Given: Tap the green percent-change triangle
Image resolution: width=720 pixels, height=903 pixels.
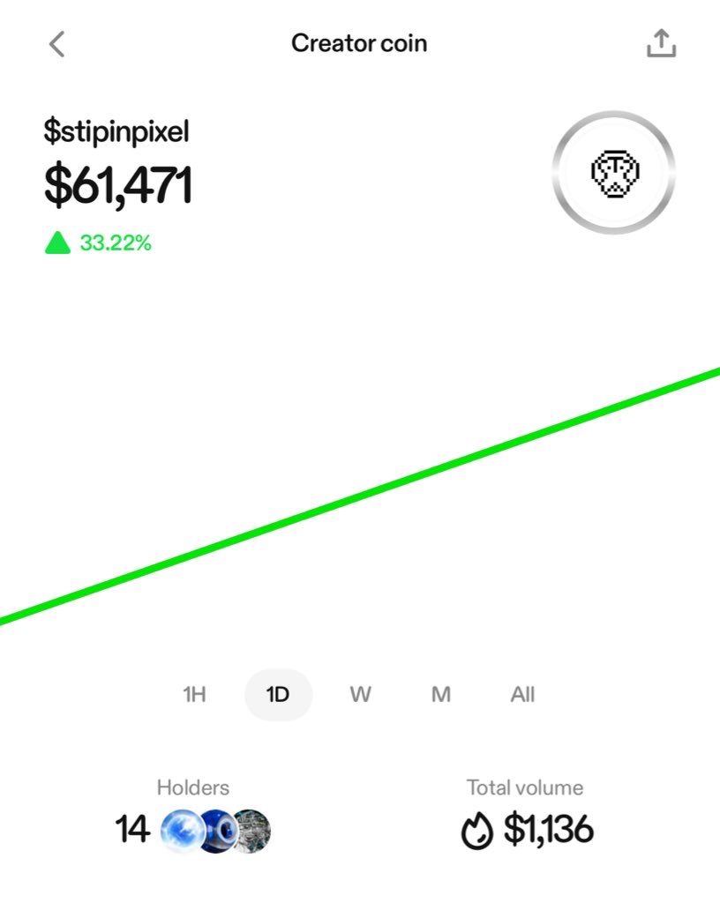Looking at the screenshot, I should click(x=57, y=243).
